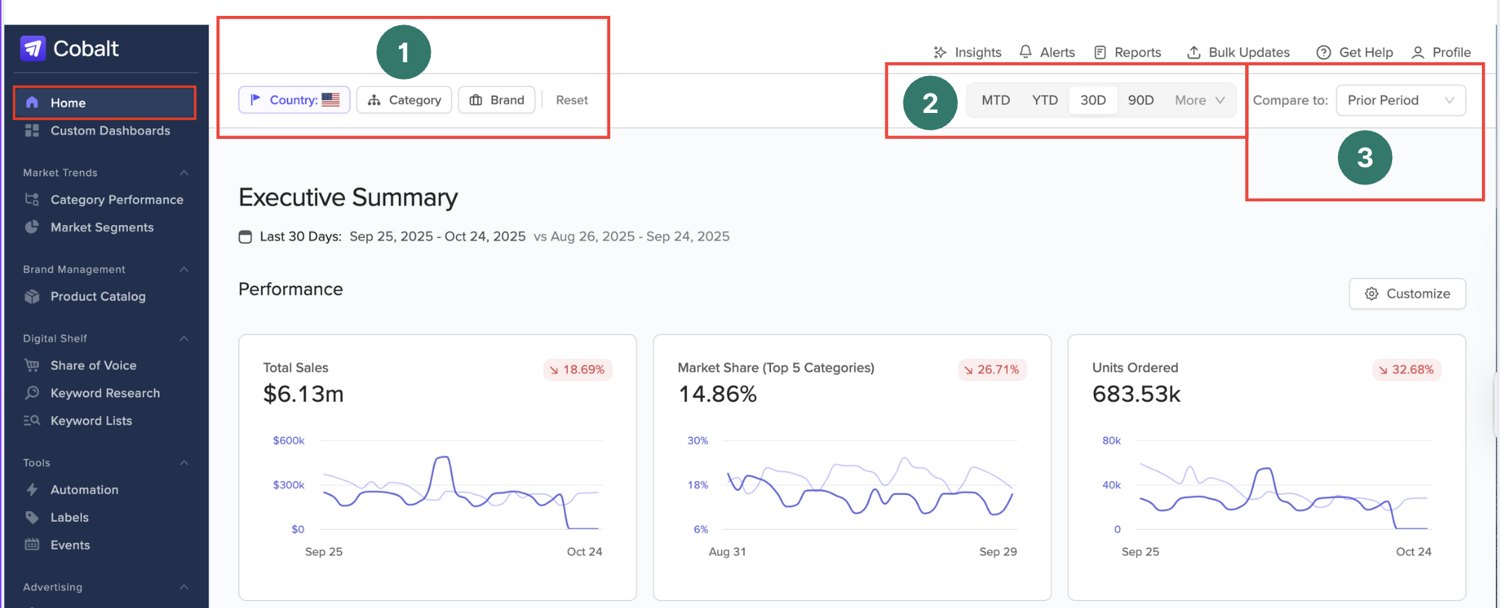
Task: Click the Cobalt logo icon
Action: pyautogui.click(x=33, y=48)
